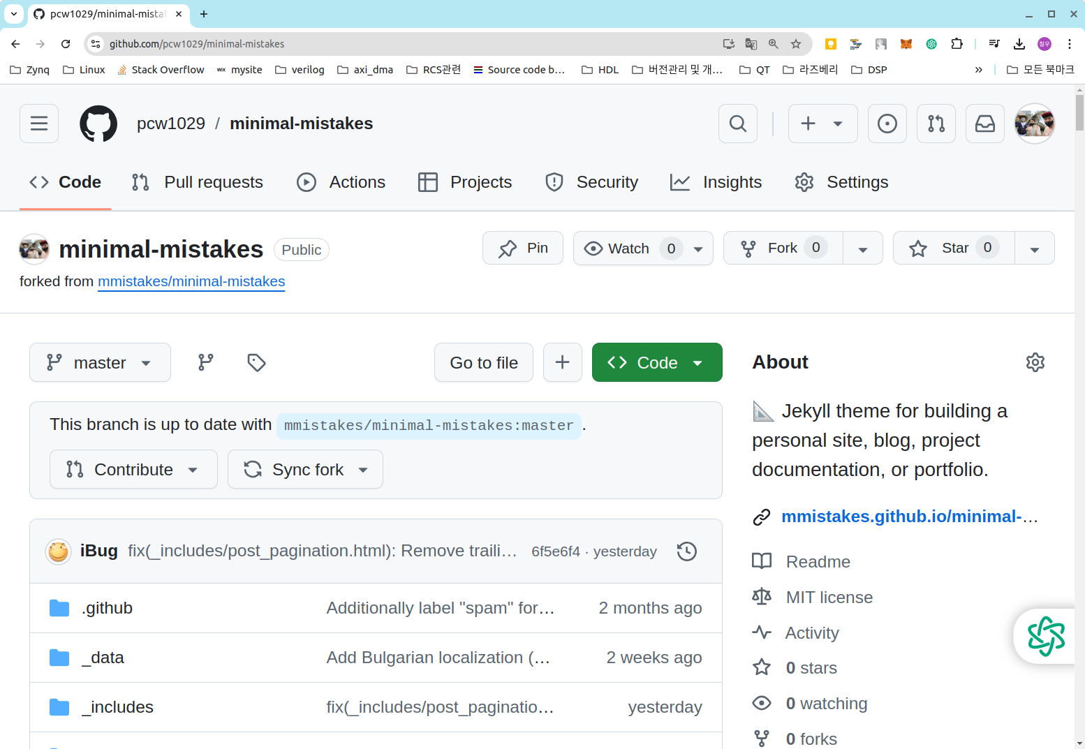The height and width of the screenshot is (749, 1085).
Task: Open the issues icon in header
Action: 887,124
